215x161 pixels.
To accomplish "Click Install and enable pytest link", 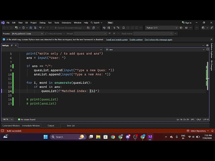I will pyautogui.click(x=117, y=40).
